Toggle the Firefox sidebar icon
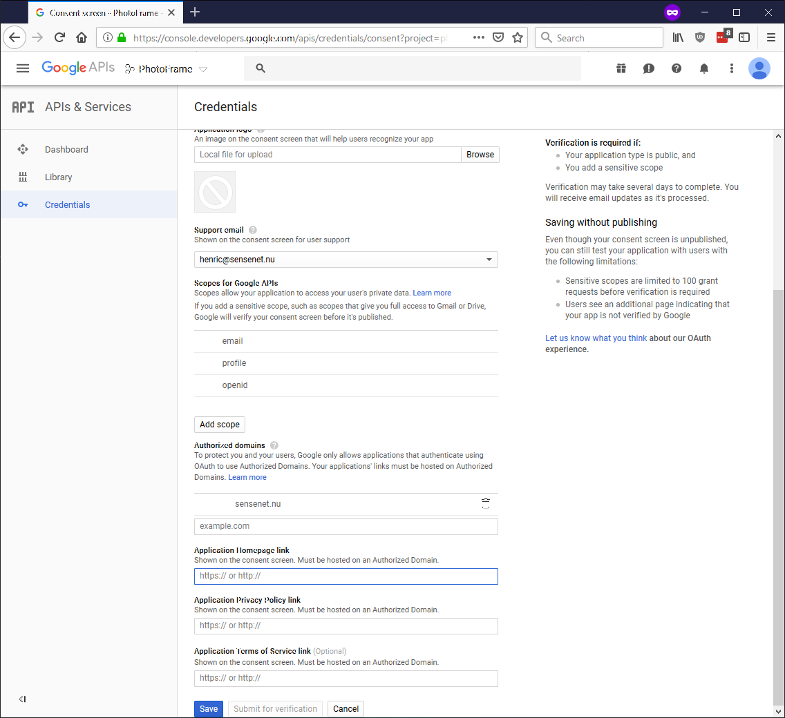Image resolution: width=785 pixels, height=718 pixels. click(x=744, y=37)
